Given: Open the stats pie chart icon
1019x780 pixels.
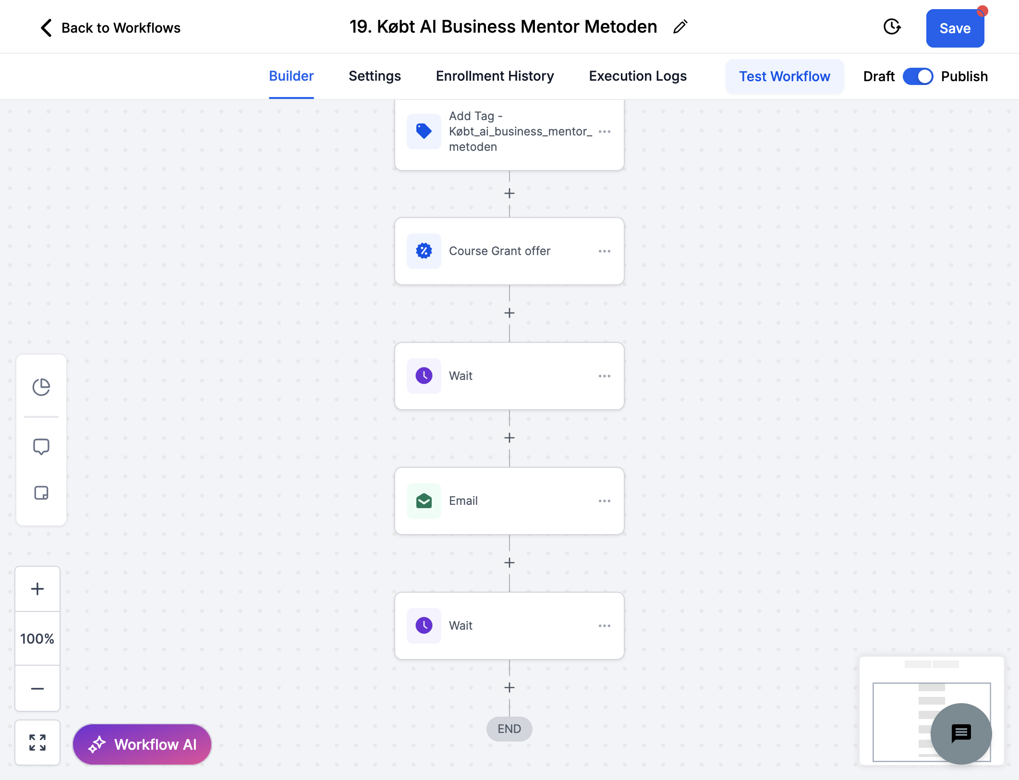Looking at the screenshot, I should [41, 387].
